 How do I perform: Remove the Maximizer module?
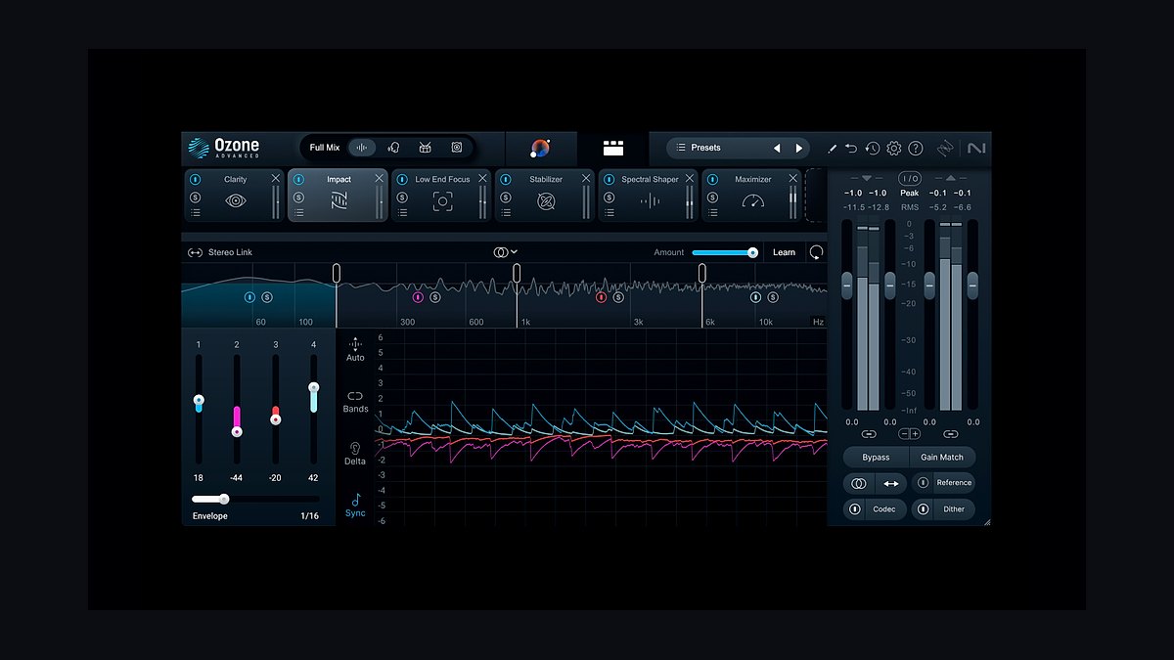(x=793, y=178)
